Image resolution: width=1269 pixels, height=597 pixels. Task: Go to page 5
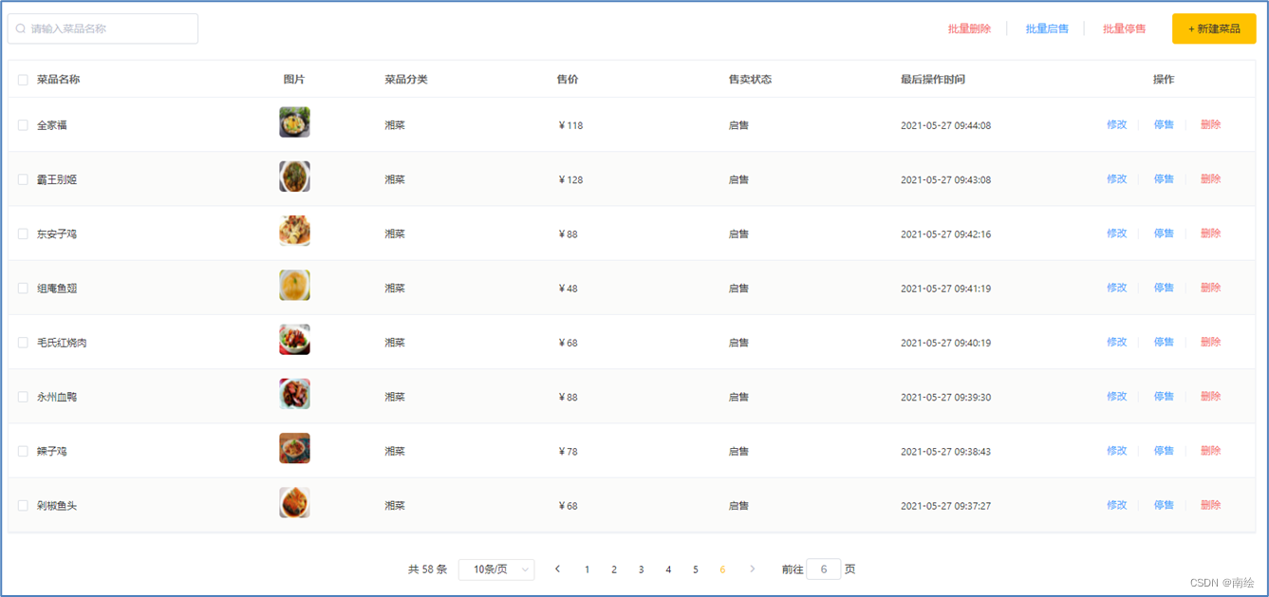(695, 569)
